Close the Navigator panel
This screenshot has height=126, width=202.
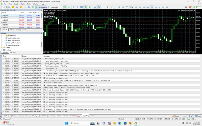click(41, 33)
